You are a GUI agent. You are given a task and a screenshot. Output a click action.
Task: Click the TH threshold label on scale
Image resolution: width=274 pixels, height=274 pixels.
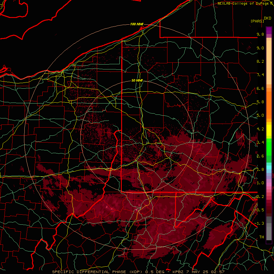pyautogui.click(x=262, y=237)
